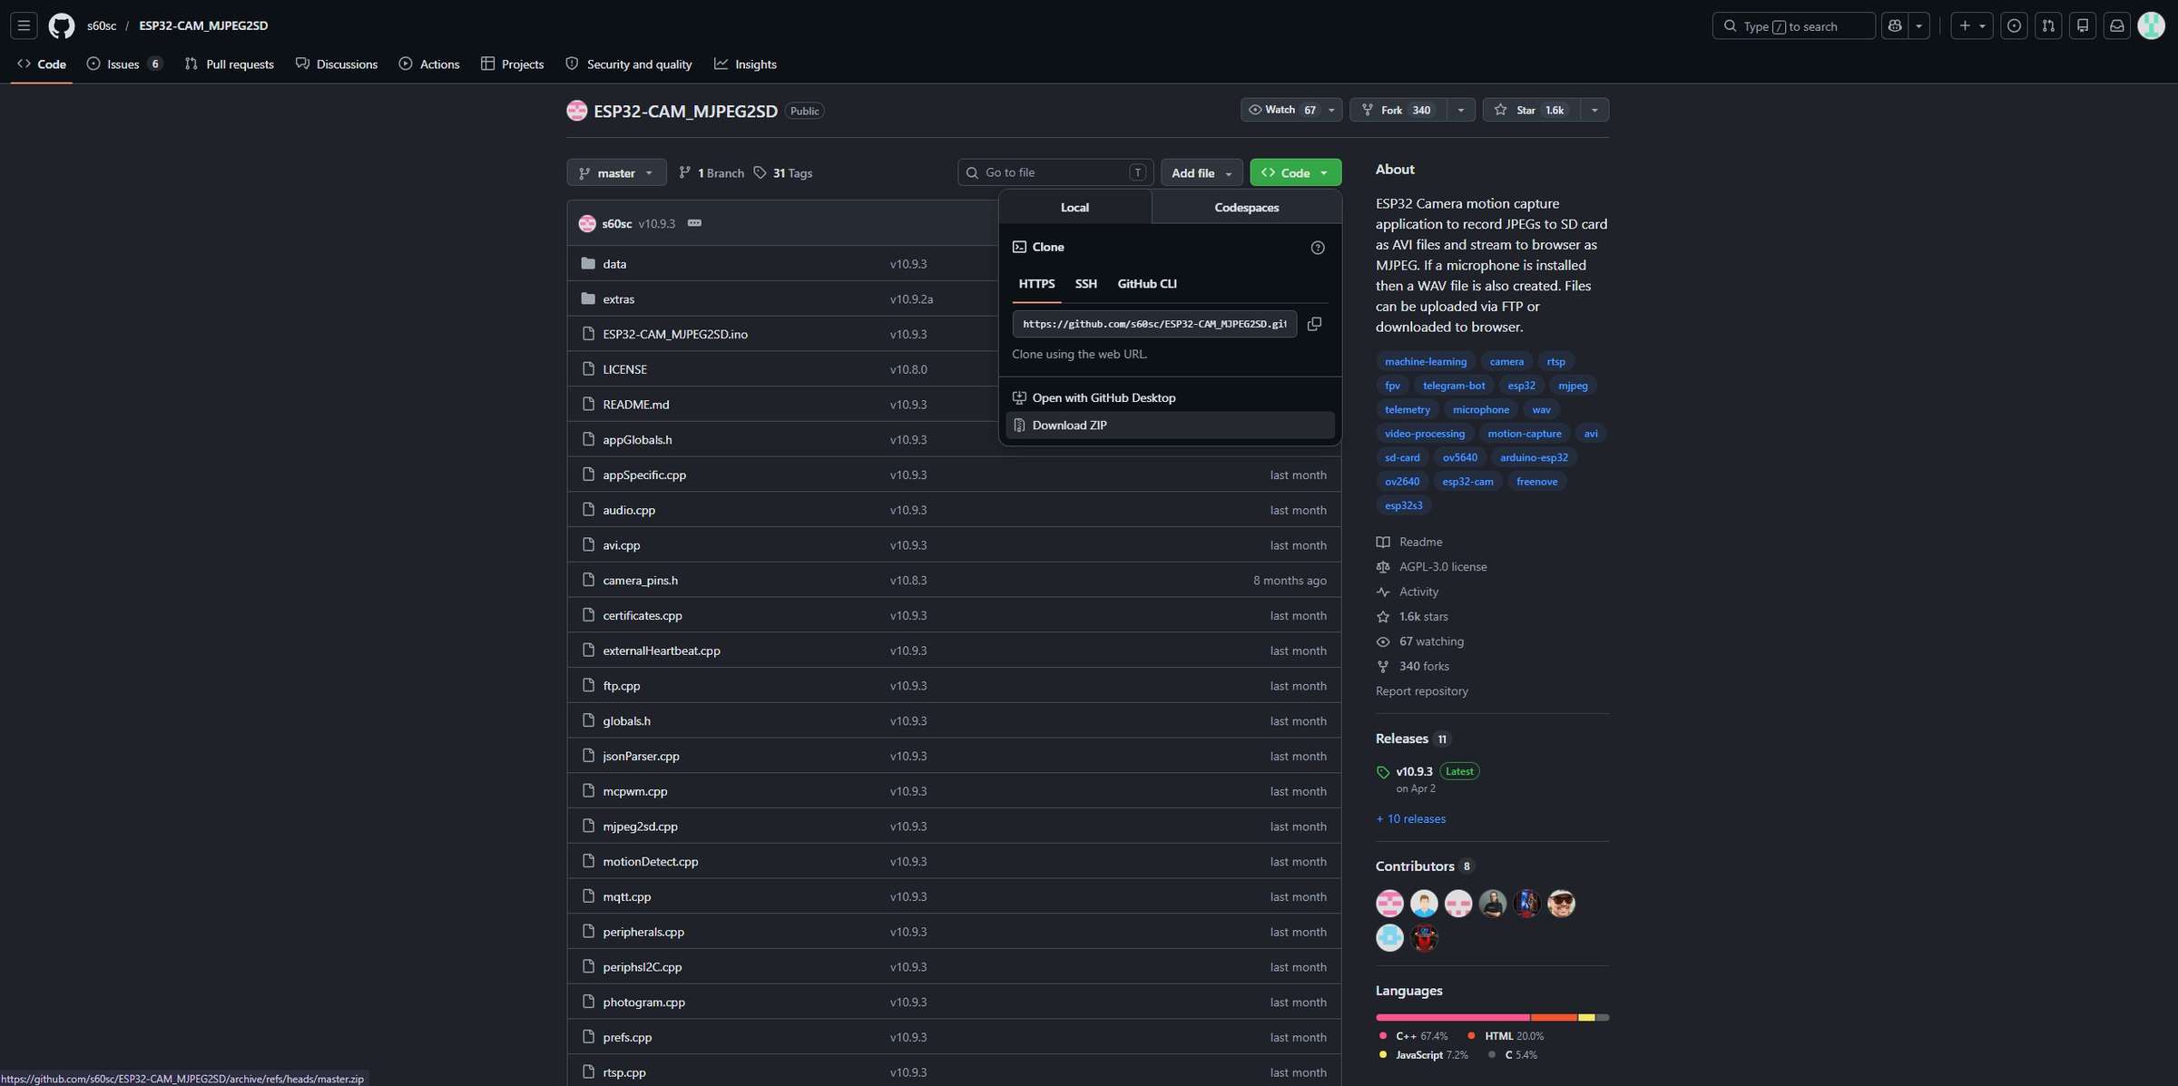Open the Issues tab
Image resolution: width=2178 pixels, height=1086 pixels.
tap(125, 64)
